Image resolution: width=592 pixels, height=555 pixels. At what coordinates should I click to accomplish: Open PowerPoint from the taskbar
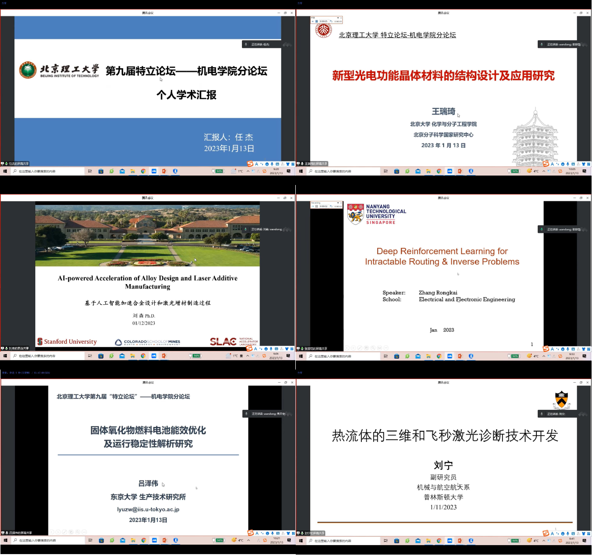166,171
